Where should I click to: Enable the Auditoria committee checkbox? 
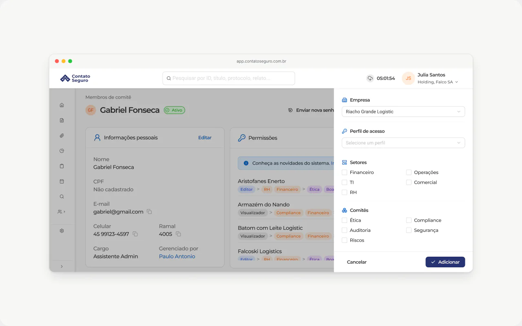345,230
